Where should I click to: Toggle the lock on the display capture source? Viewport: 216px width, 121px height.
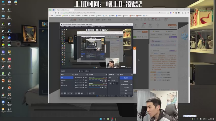(86, 88)
